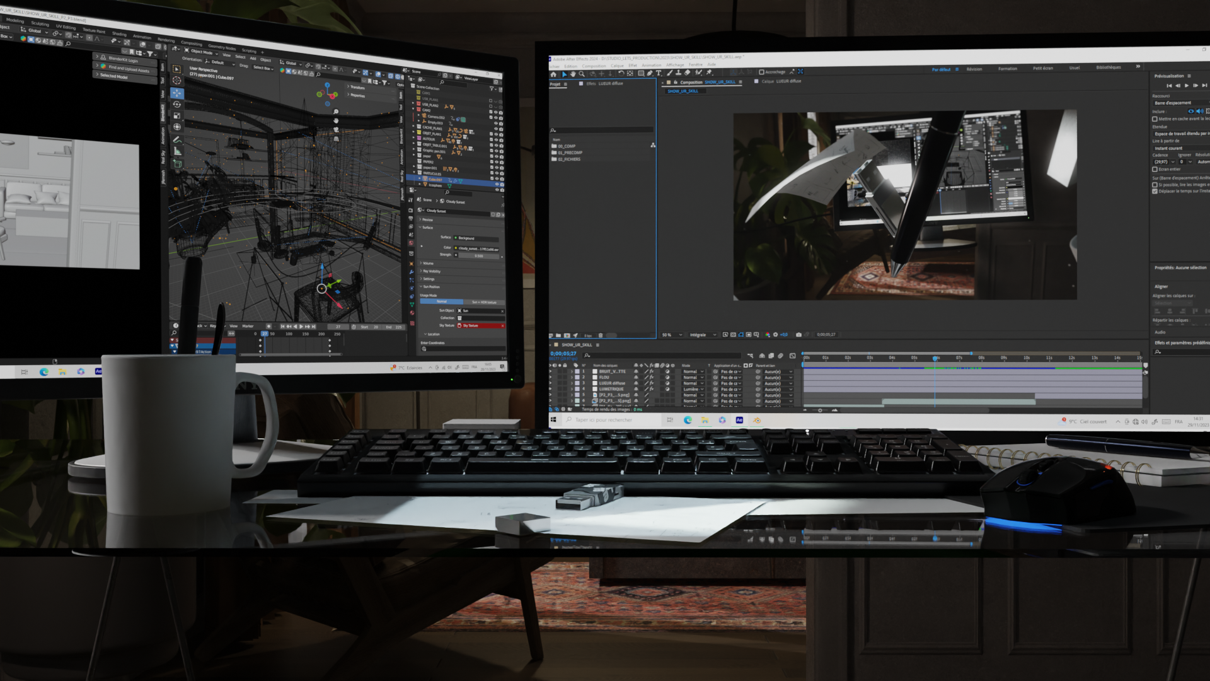
Task: Click After Effects Home icon
Action: point(553,74)
